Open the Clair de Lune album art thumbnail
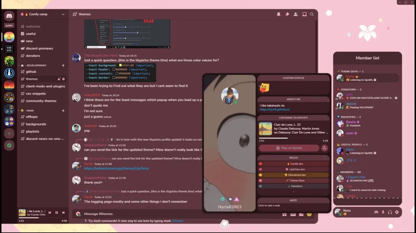Viewport: 416px width, 233px height. tap(266, 129)
